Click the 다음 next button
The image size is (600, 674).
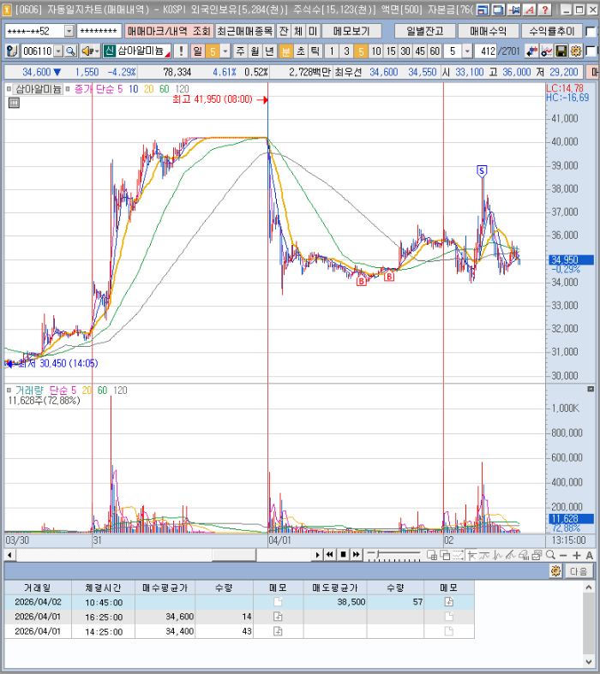(578, 571)
